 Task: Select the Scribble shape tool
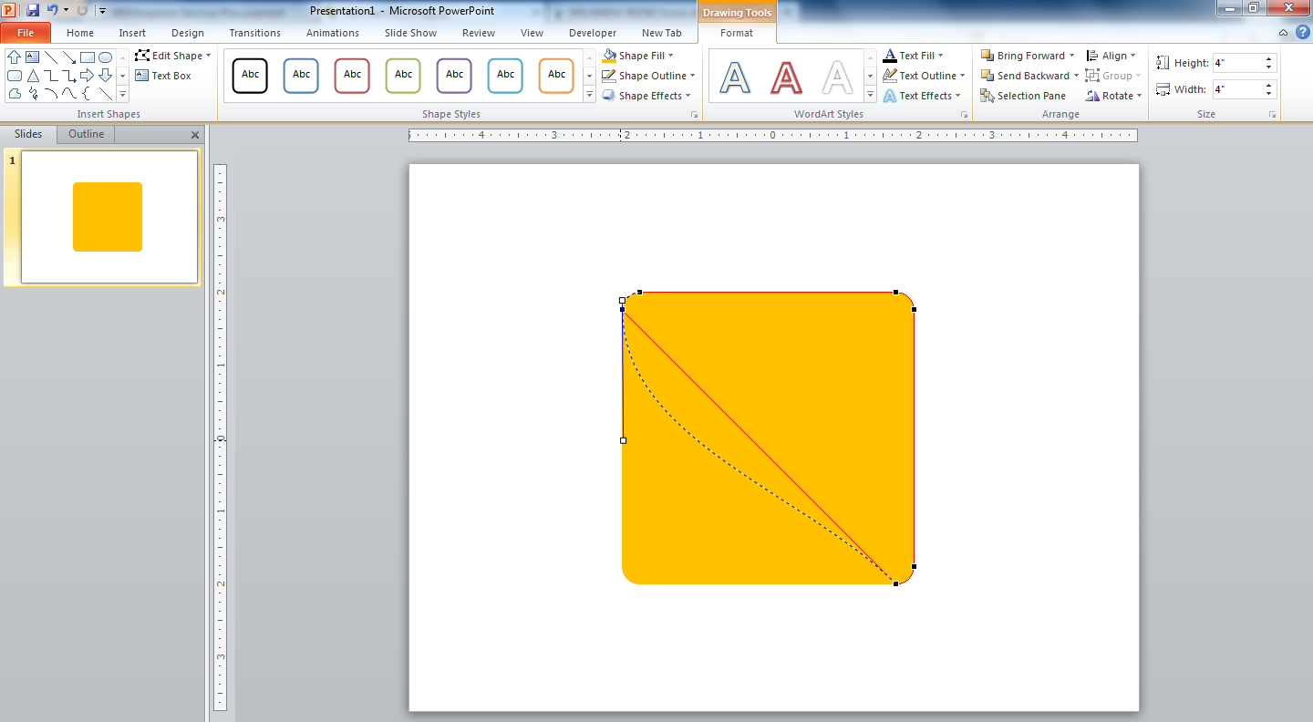33,93
